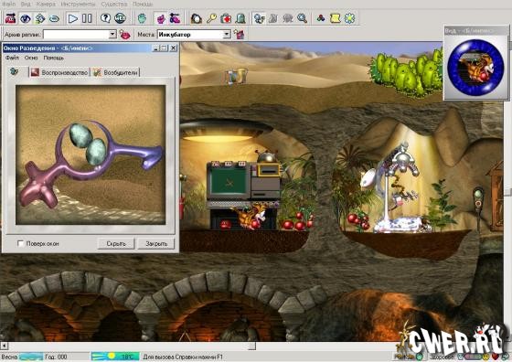Click the golden key icon in the toolbar
Screen dimensions: 512x362
(x=211, y=18)
